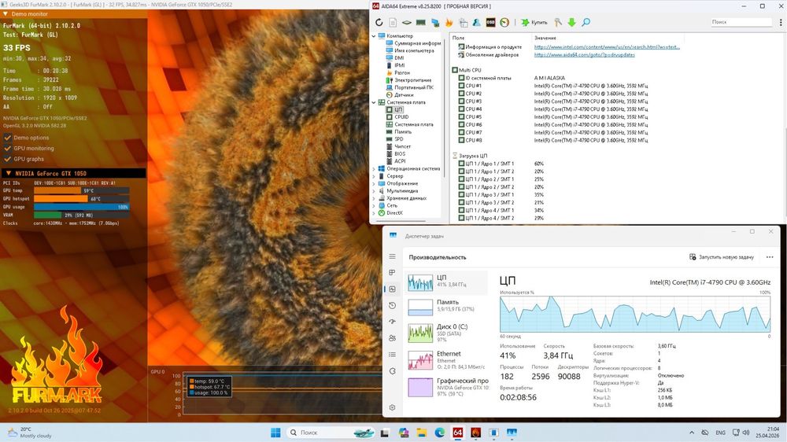
Task: Open Task Manager Details list icon
Action: point(393,355)
